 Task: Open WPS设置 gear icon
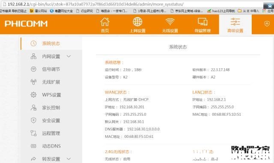tap(33, 95)
